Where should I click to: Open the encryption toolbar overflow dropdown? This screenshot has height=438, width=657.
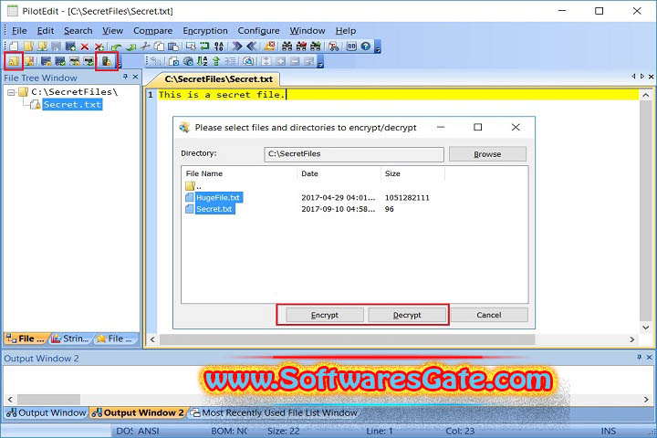point(120,63)
